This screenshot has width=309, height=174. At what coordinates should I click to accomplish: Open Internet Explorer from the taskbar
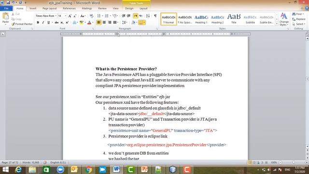pyautogui.click(x=18, y=170)
